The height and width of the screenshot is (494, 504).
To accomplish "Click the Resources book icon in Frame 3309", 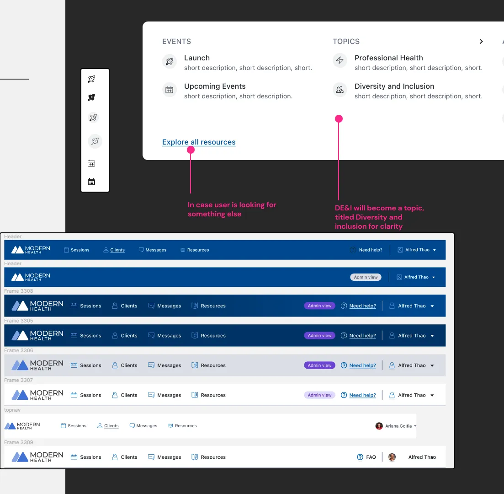I will 195,457.
